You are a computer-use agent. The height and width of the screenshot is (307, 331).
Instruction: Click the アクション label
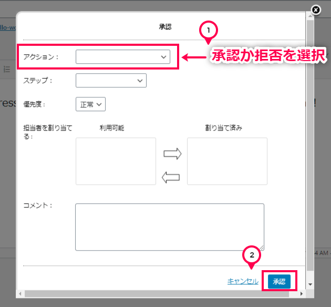point(40,57)
